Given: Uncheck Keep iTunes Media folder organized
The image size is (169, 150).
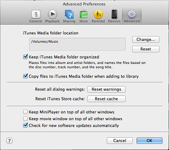Looking at the screenshot, I should click(x=26, y=57).
